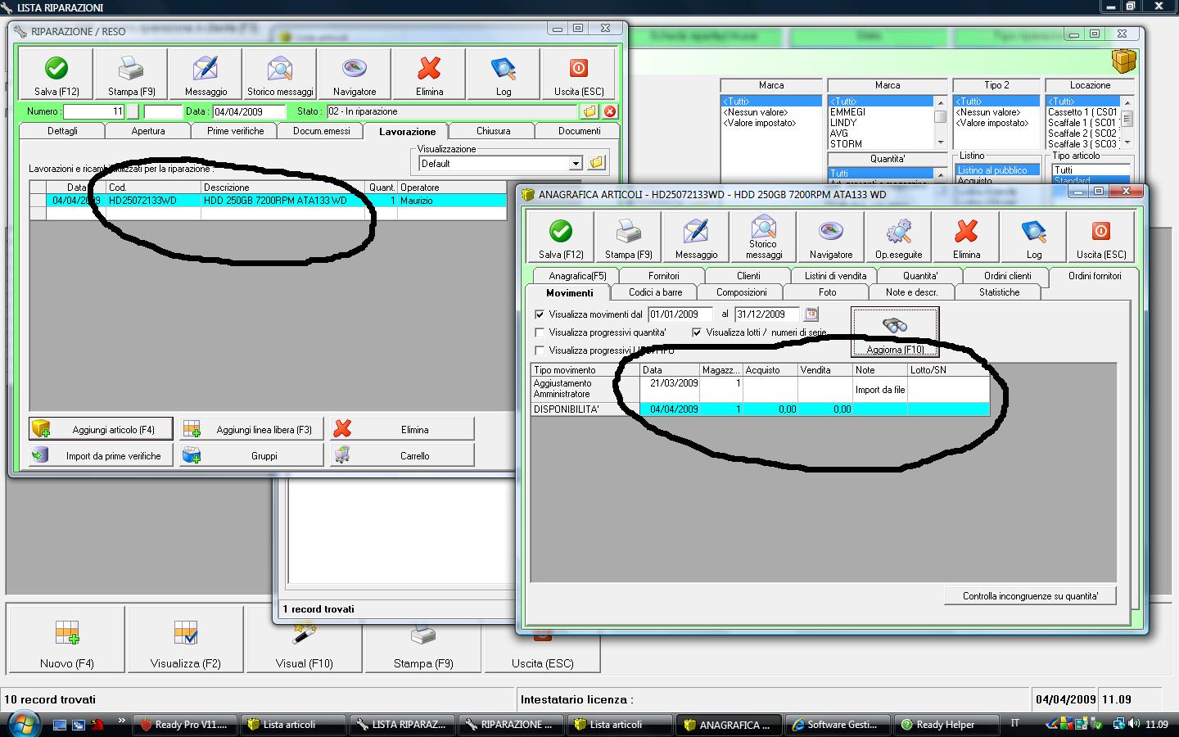1179x737 pixels.
Task: Open Apertura tab in Riparazione window
Action: click(x=148, y=131)
